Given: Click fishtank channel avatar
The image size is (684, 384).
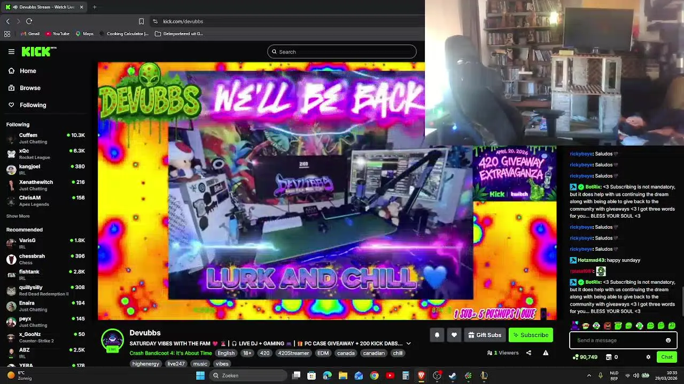Looking at the screenshot, I should click(11, 275).
